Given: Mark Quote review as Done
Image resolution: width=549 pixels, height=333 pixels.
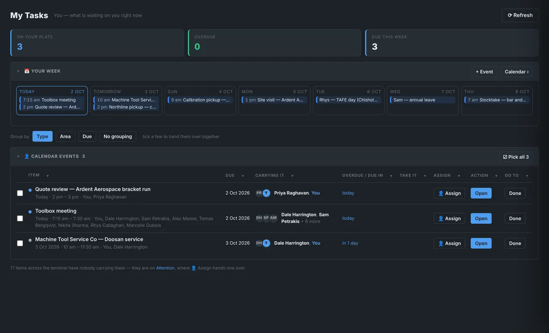Looking at the screenshot, I should point(515,193).
